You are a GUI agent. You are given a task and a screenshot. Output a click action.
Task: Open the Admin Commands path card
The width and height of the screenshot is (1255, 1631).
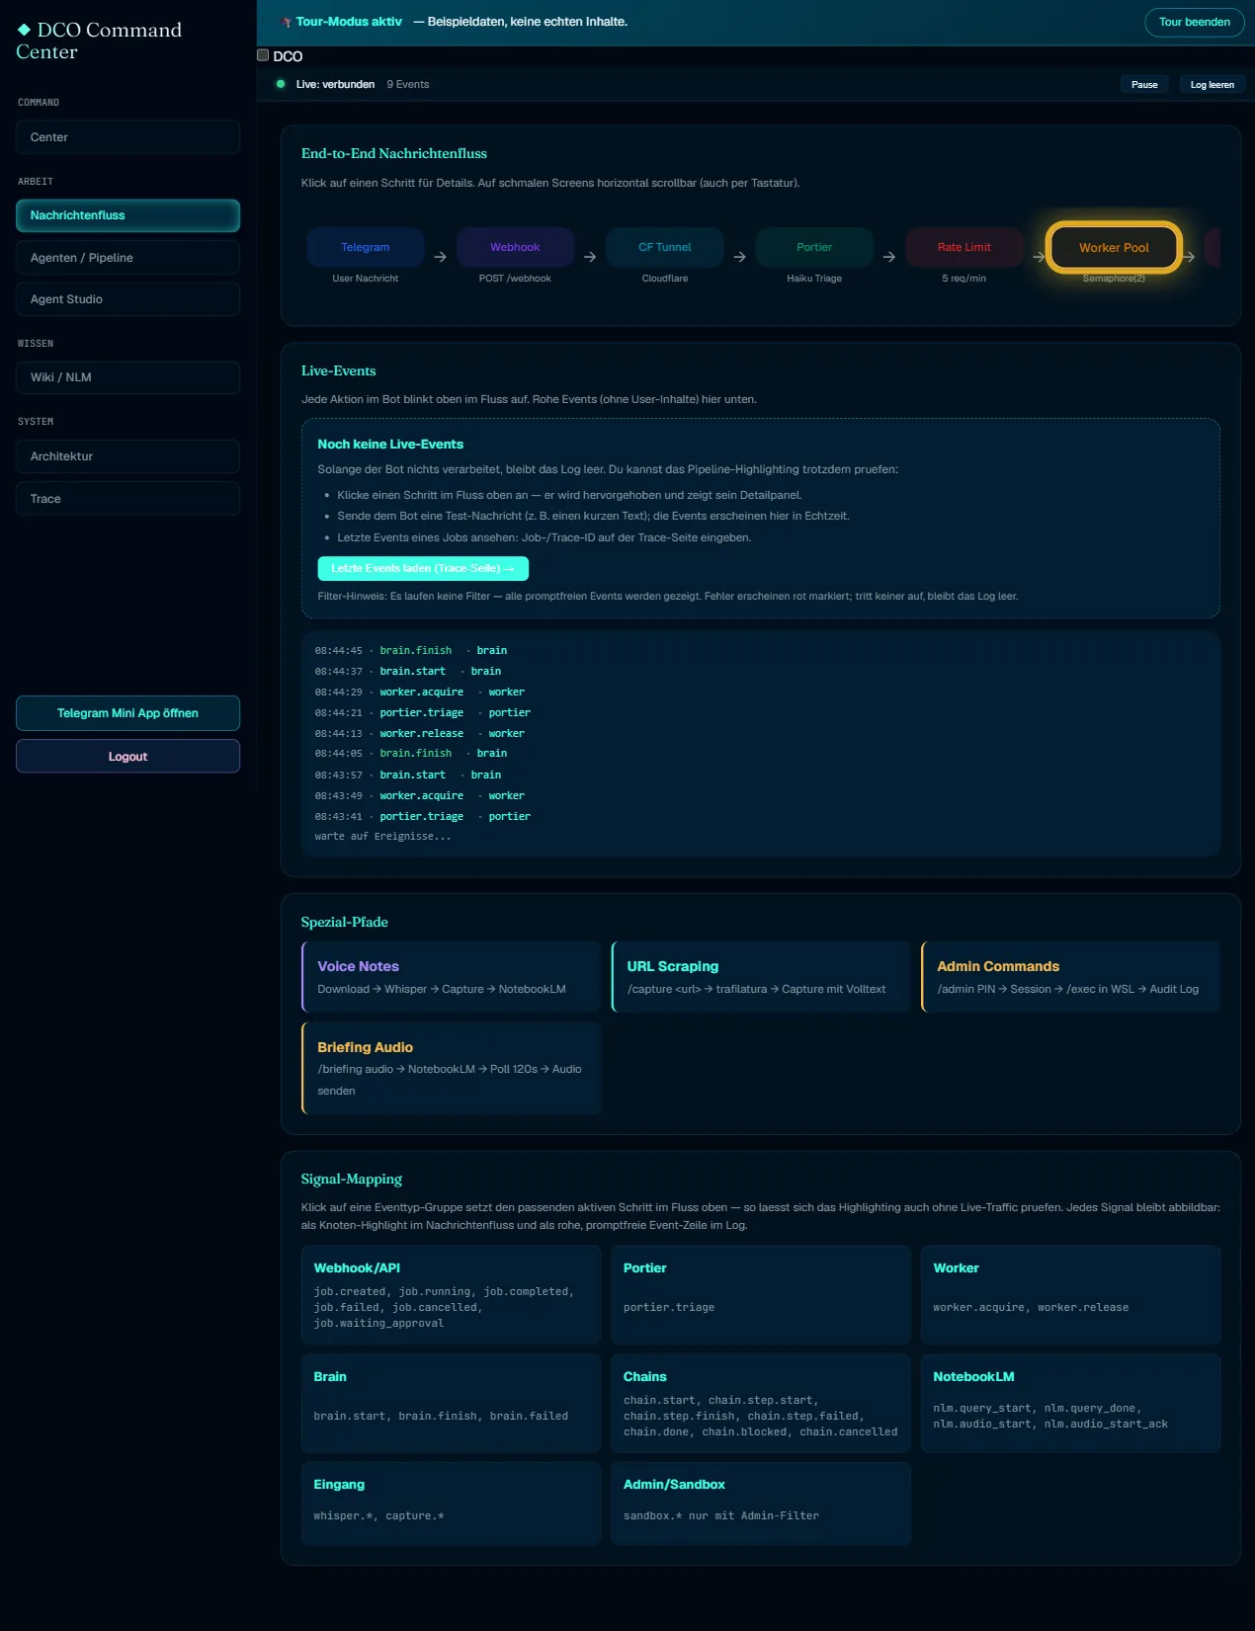click(x=1070, y=977)
